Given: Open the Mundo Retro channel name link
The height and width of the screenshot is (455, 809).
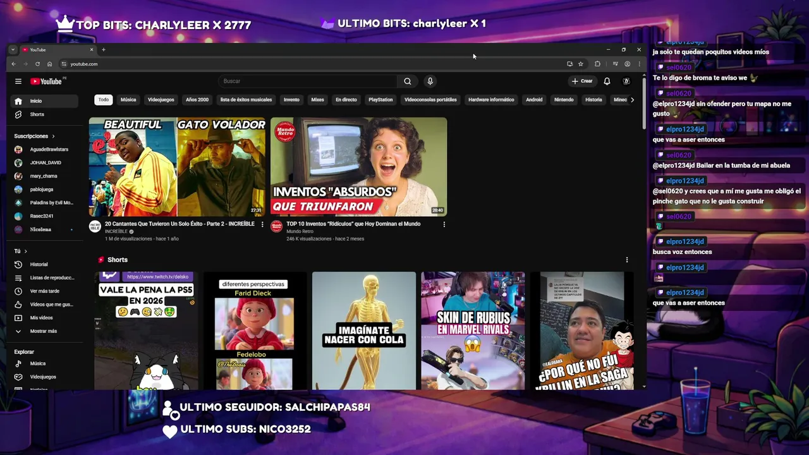Looking at the screenshot, I should point(300,232).
